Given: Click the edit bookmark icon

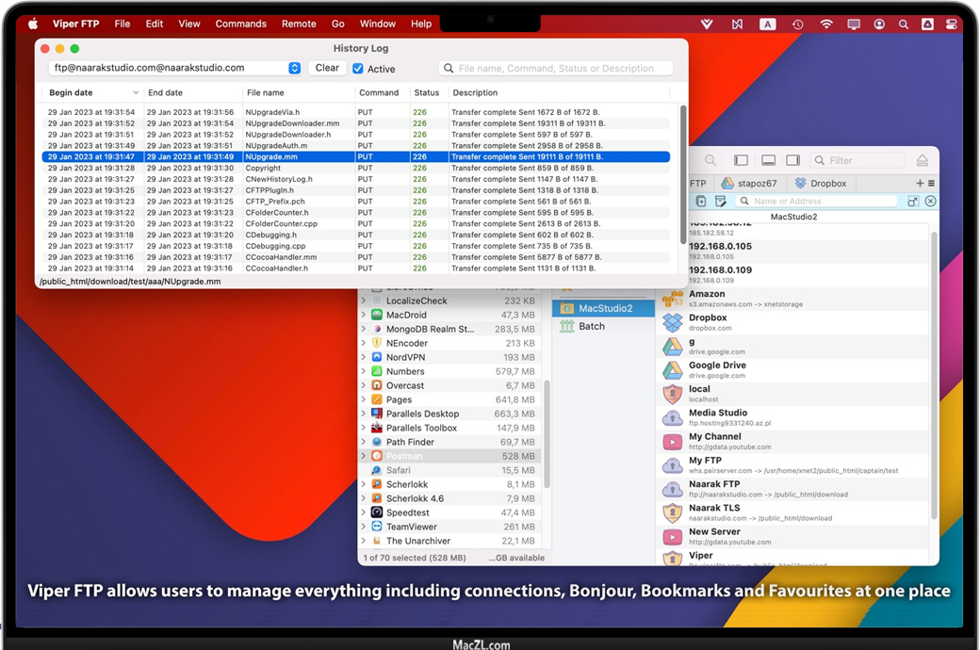Looking at the screenshot, I should 721,202.
